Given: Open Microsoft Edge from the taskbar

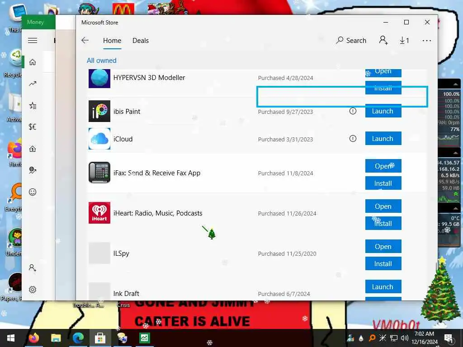Looking at the screenshot, I should coord(78,338).
